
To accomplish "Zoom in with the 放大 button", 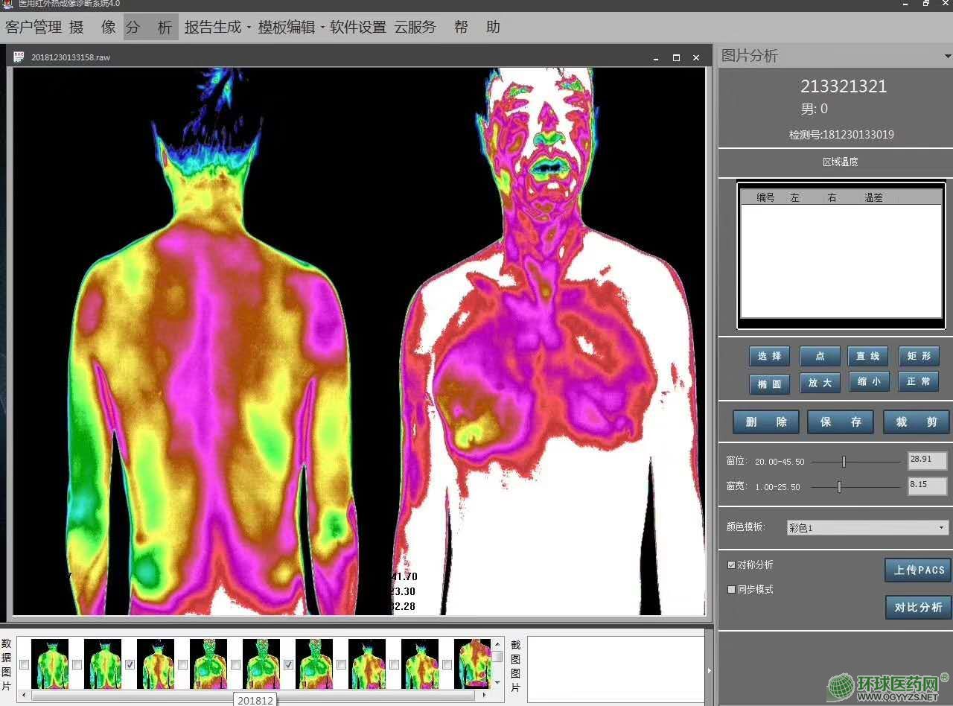I will point(820,383).
